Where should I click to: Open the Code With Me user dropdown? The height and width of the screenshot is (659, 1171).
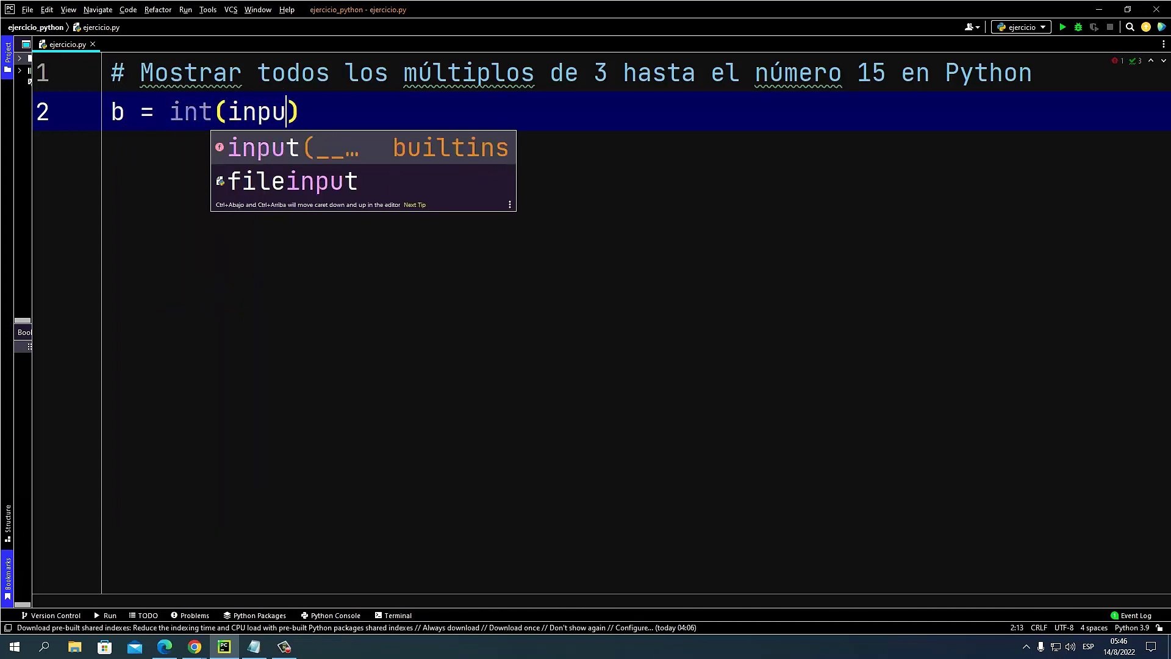972,27
